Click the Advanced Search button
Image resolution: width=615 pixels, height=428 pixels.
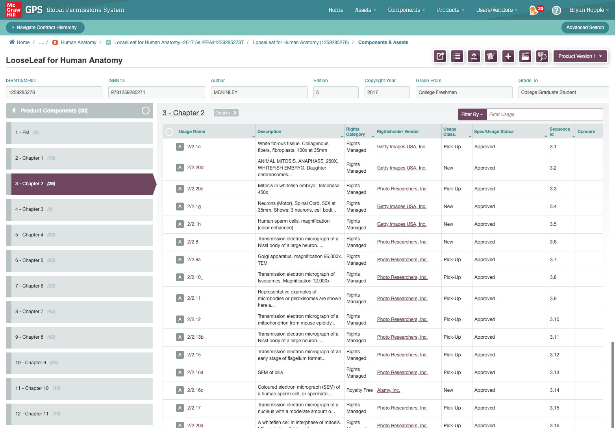tap(585, 28)
